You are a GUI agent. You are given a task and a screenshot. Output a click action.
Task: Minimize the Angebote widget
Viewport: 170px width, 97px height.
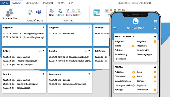click(x=40, y=28)
